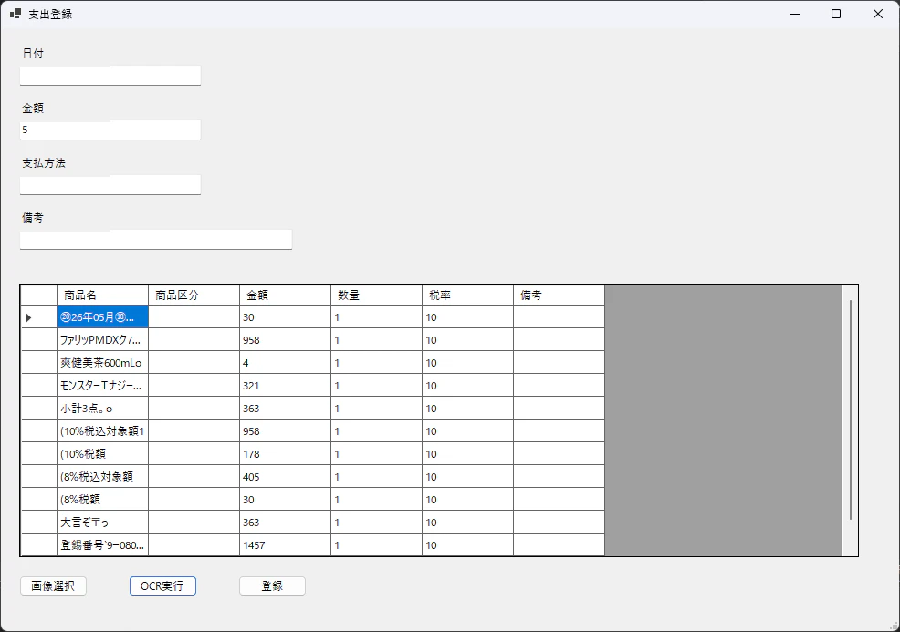Click the 登録 button
The height and width of the screenshot is (632, 900).
pos(273,586)
